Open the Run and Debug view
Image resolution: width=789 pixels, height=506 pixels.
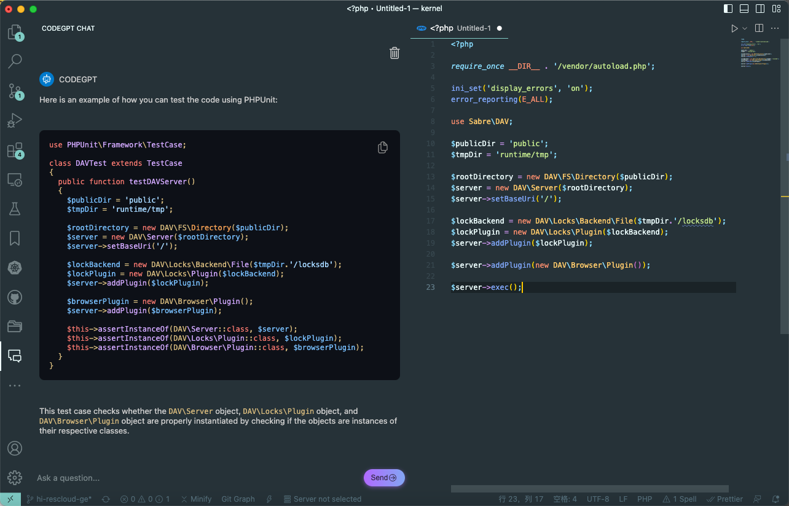point(15,120)
